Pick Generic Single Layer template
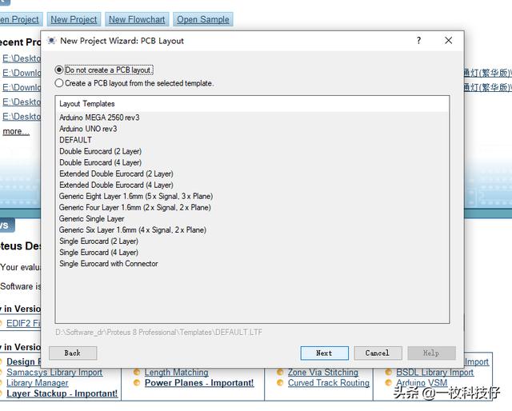 (91, 219)
